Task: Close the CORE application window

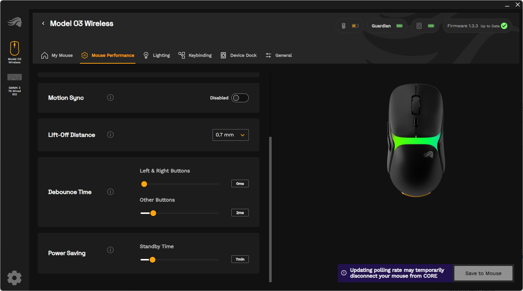Action: pos(518,5)
